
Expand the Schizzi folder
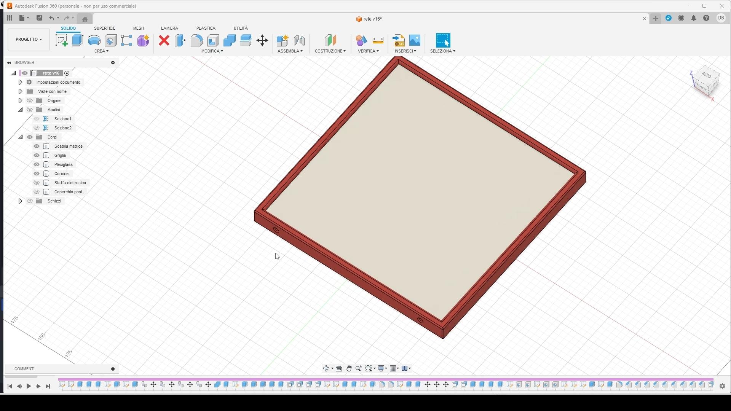(20, 201)
